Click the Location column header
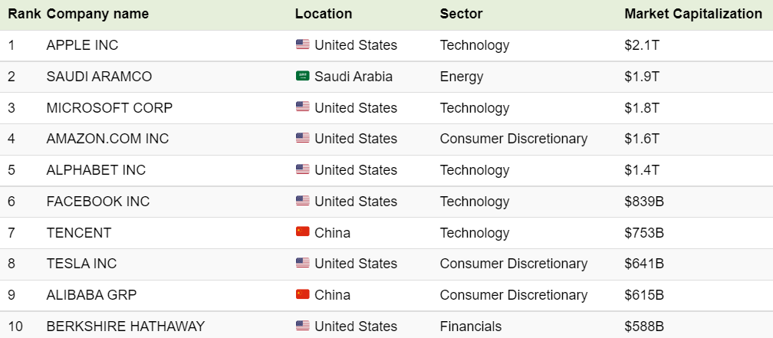 (324, 14)
